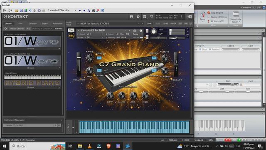The width and height of the screenshot is (266, 150).
Task: Click the LOW equalizer knob
Action: point(110,95)
